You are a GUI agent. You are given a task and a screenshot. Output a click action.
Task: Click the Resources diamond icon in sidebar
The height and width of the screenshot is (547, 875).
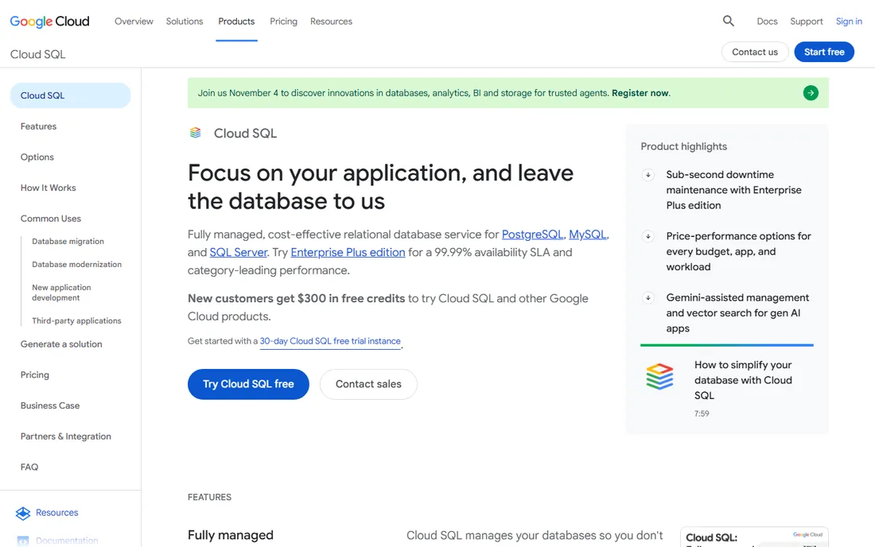coord(23,513)
